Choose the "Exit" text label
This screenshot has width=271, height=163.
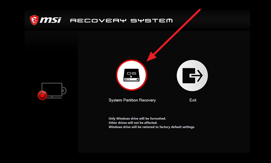(x=193, y=100)
